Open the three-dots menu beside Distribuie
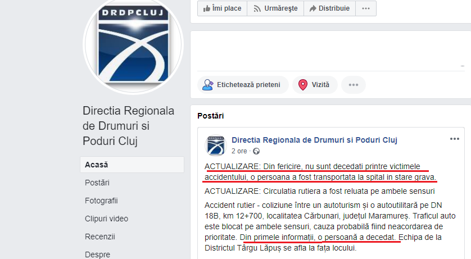471x259 pixels. [x=366, y=8]
